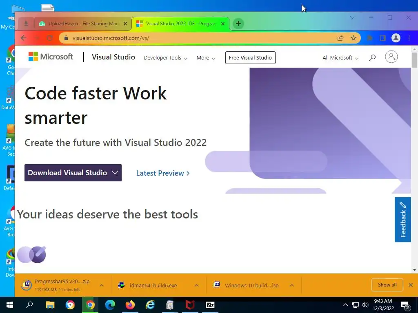The width and height of the screenshot is (418, 313).
Task: Click the Chrome tab search chevron
Action: 352,18
